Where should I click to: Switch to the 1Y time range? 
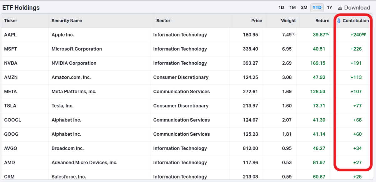[x=329, y=7]
